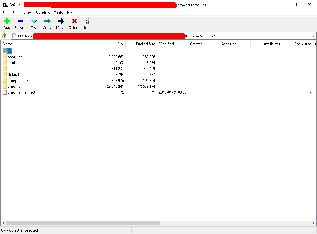Click the size value 2 811 837
The height and width of the screenshot is (234, 317).
116,69
